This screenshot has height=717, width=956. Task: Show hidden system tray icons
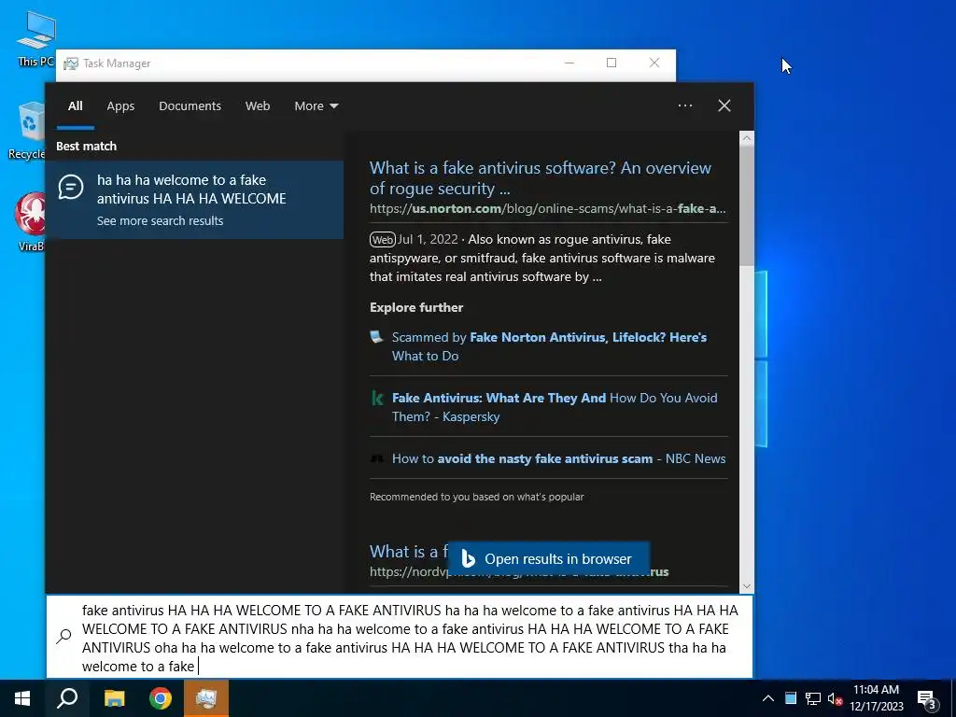coord(768,698)
